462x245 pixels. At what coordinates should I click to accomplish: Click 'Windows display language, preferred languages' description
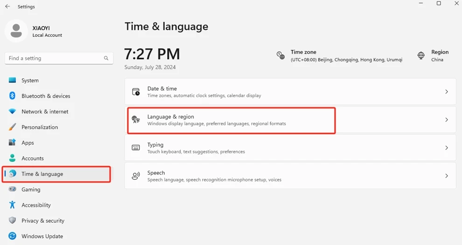[x=217, y=124]
